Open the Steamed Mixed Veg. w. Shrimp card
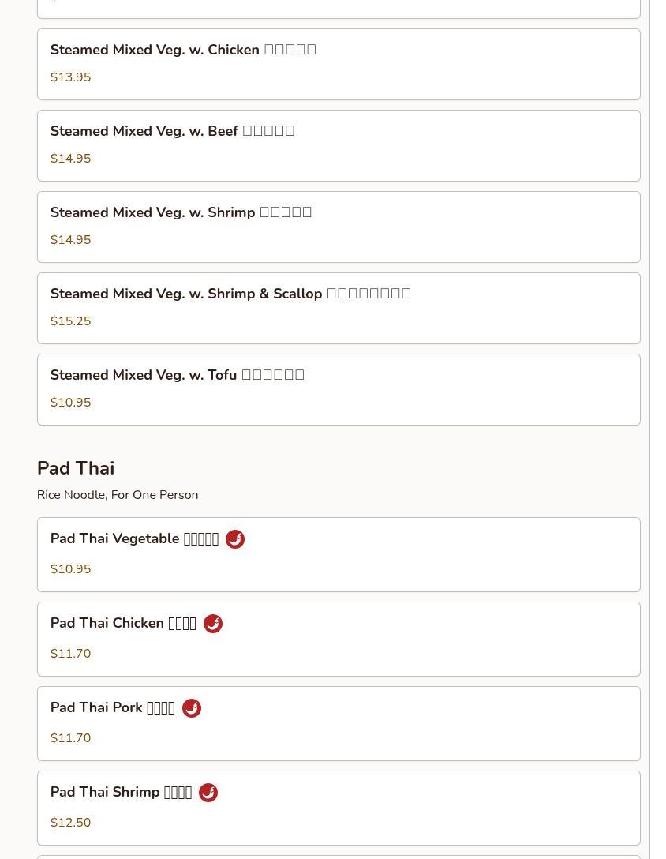The image size is (666, 859). click(x=339, y=227)
